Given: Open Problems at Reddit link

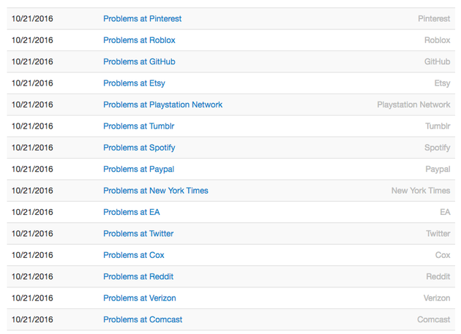Looking at the screenshot, I should 138,276.
